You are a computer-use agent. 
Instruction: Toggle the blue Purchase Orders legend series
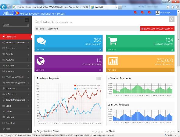86,89
